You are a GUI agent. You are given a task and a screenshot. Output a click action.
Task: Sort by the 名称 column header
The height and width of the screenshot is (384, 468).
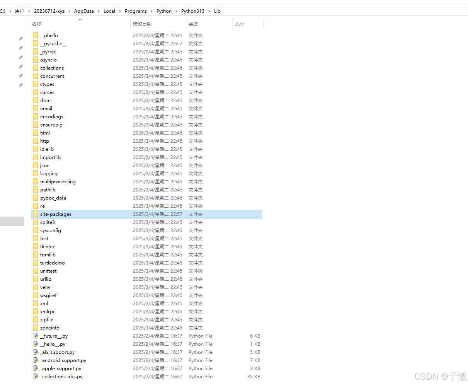[37, 24]
